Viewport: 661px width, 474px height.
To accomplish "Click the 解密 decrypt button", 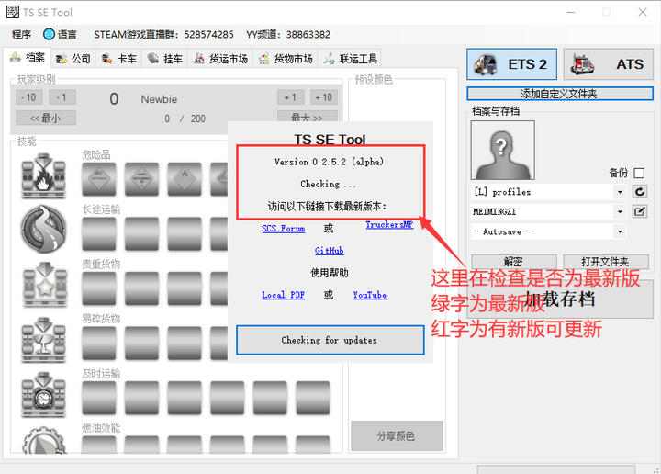I will pyautogui.click(x=514, y=262).
